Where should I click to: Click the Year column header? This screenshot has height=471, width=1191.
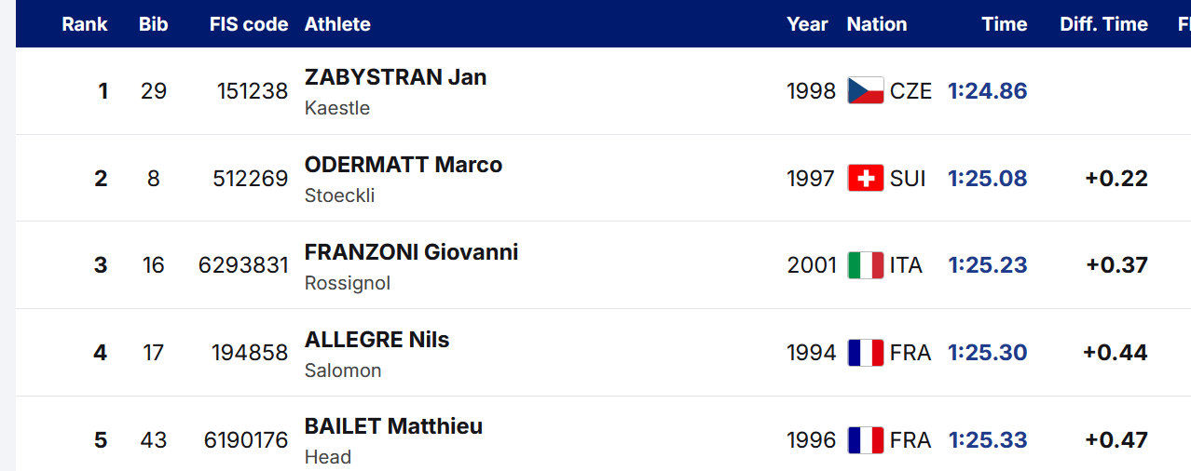click(x=807, y=24)
